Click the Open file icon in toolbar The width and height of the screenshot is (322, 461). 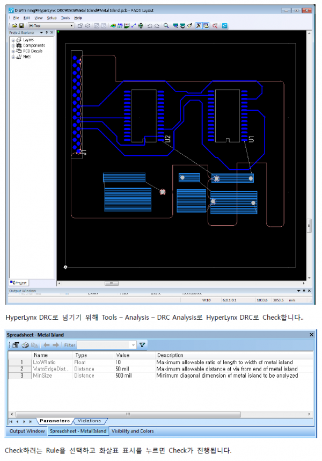[x=14, y=25]
